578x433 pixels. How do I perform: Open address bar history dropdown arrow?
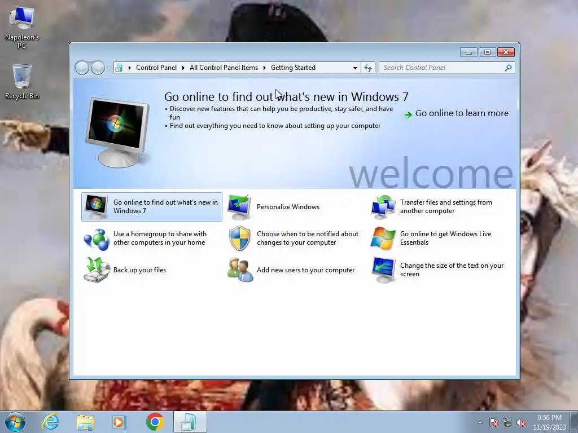[355, 68]
